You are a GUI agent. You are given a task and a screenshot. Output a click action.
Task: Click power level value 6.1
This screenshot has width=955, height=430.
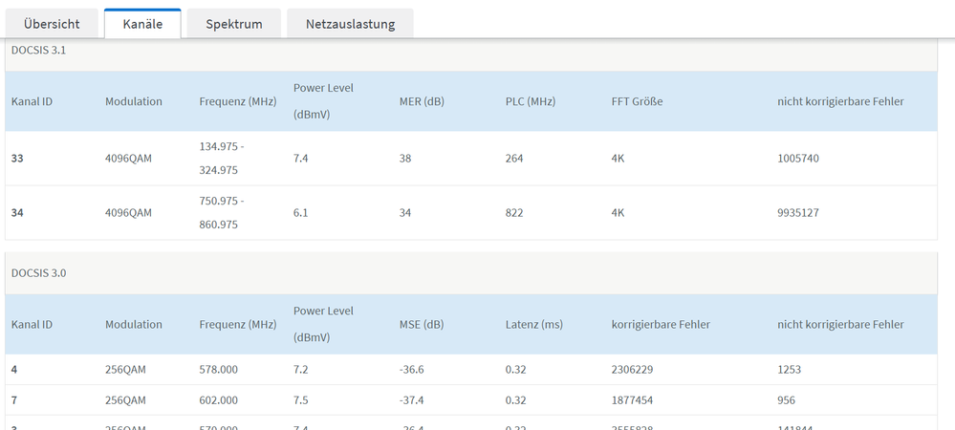click(300, 213)
